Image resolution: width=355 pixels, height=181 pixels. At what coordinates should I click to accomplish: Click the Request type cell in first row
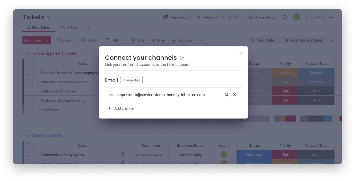316,73
